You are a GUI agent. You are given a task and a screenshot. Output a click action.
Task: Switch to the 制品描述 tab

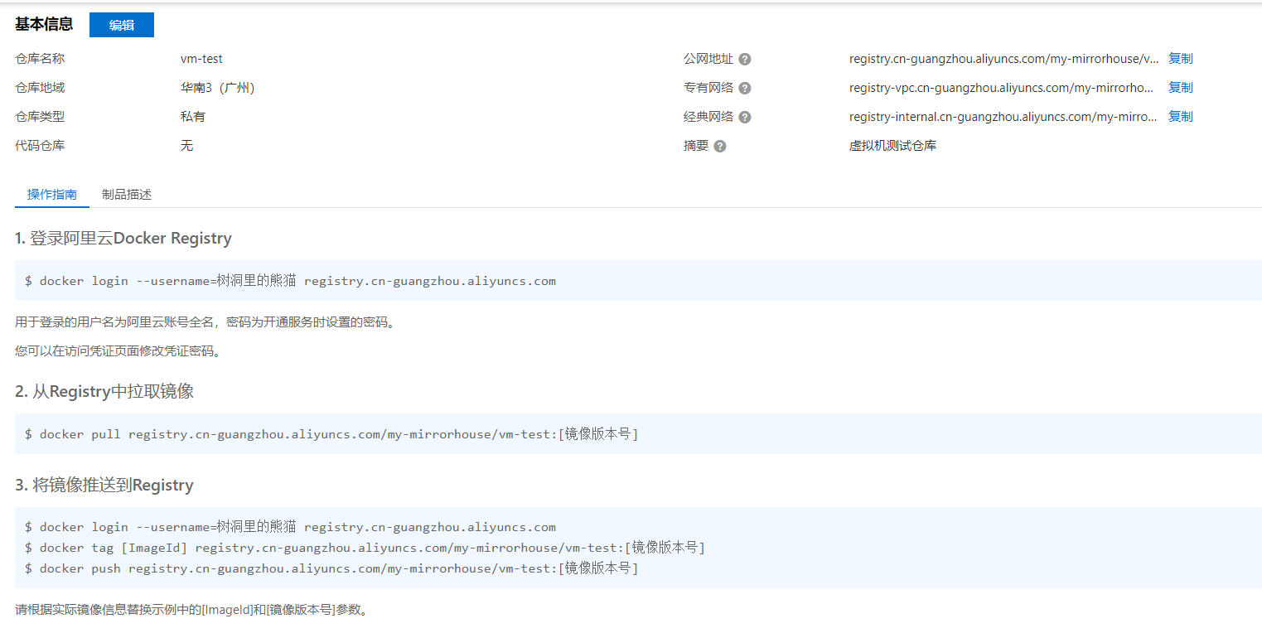127,195
